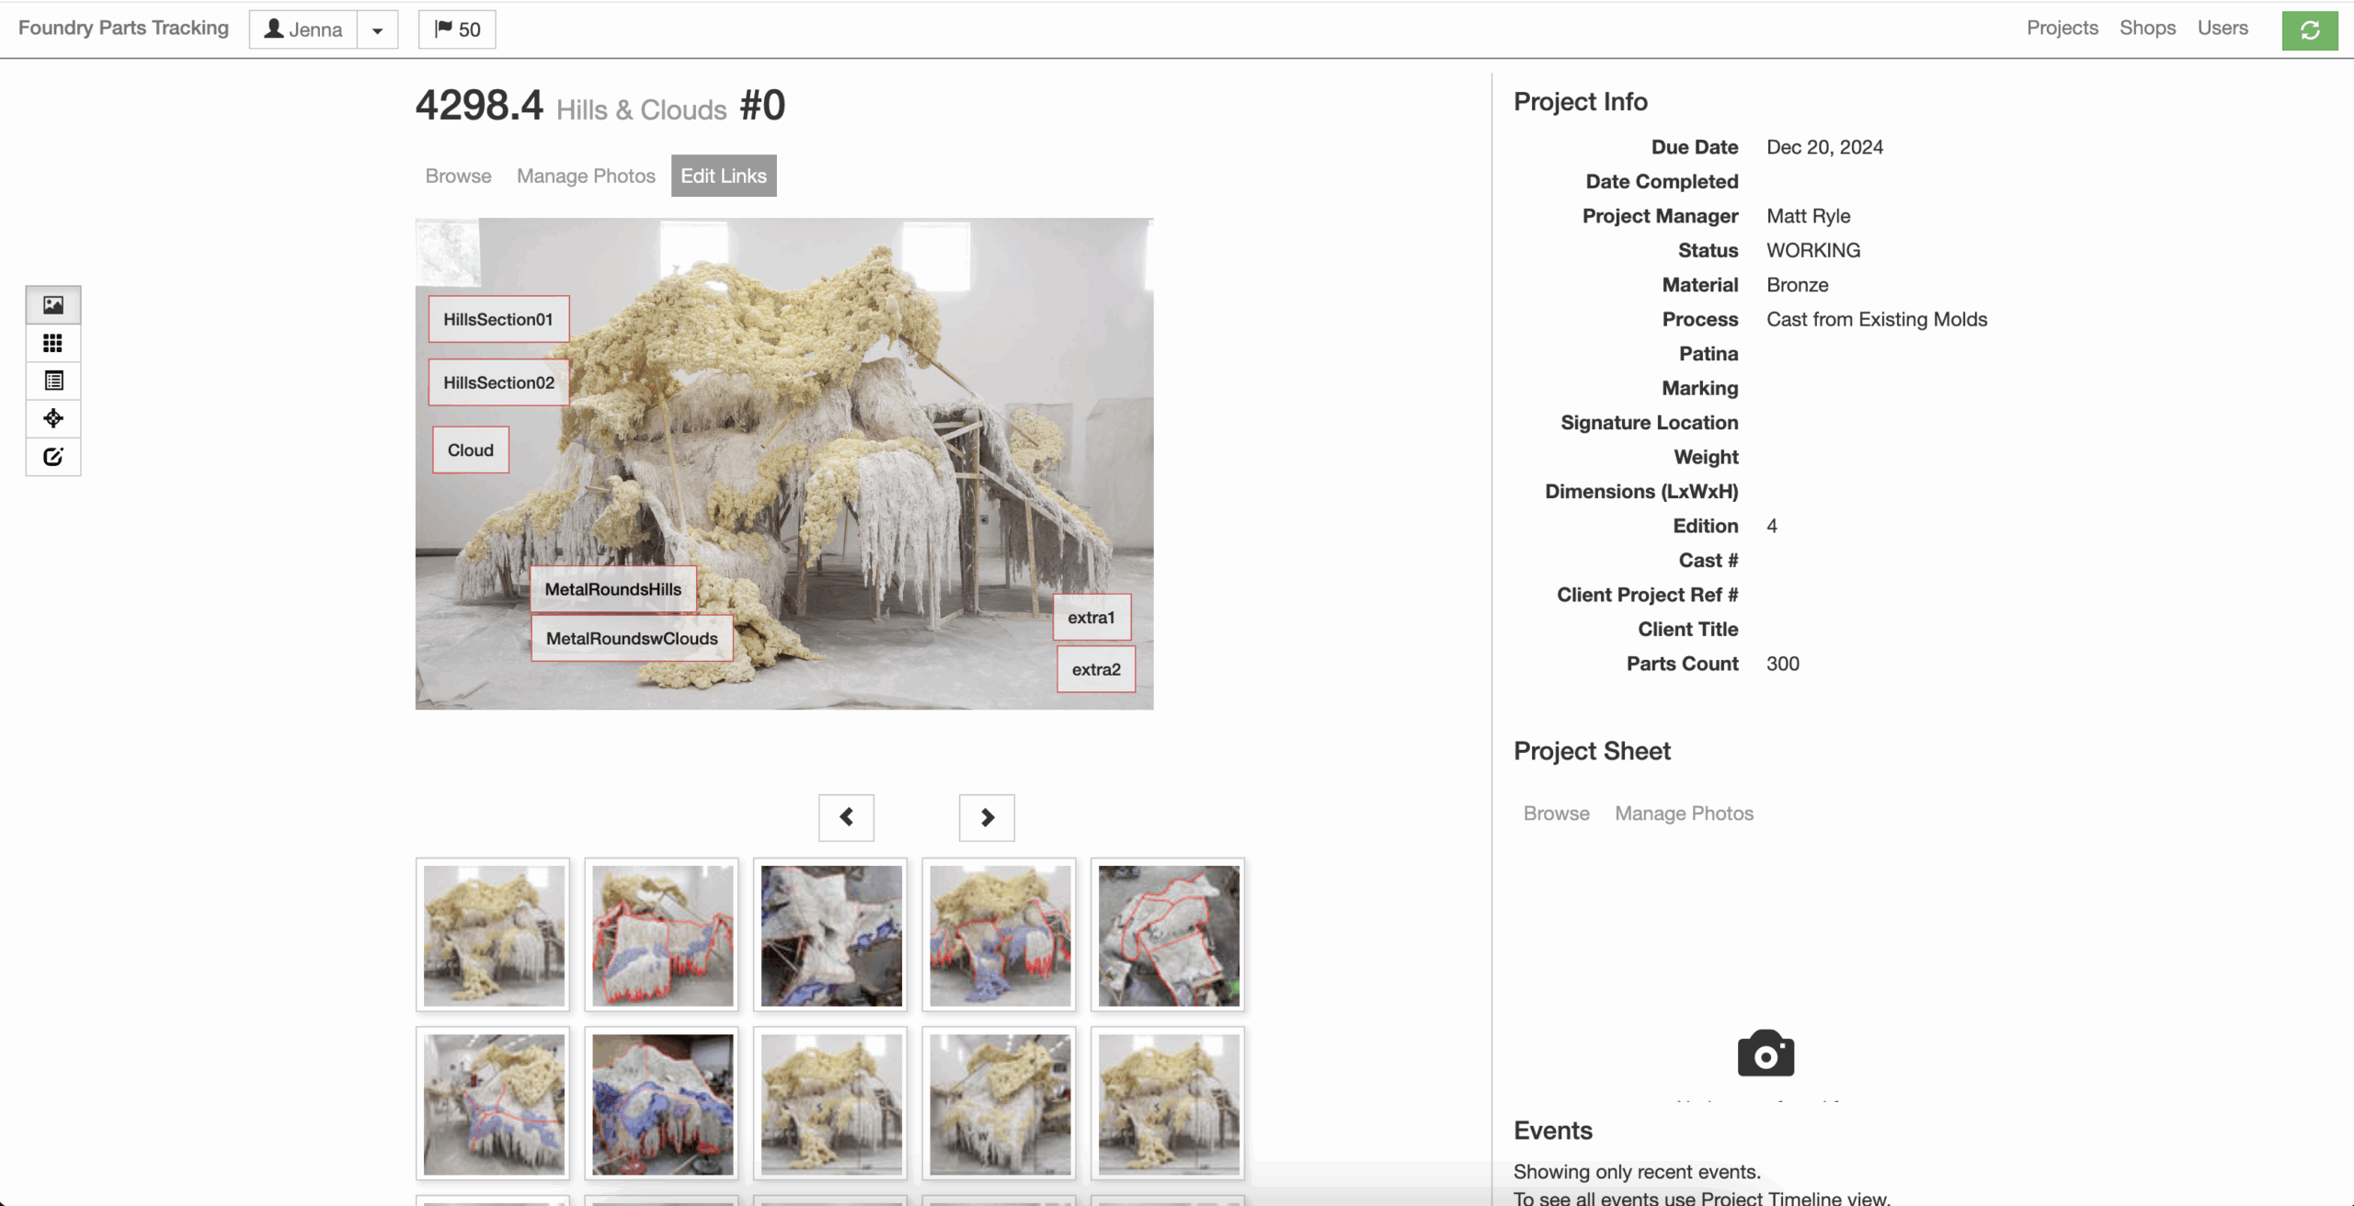Click the HillsSection01 link label
2354x1206 pixels.
tap(498, 319)
